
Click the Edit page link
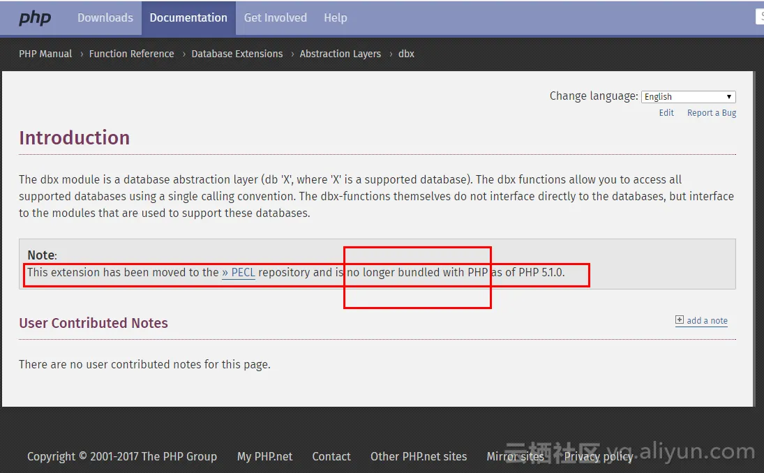tap(666, 113)
